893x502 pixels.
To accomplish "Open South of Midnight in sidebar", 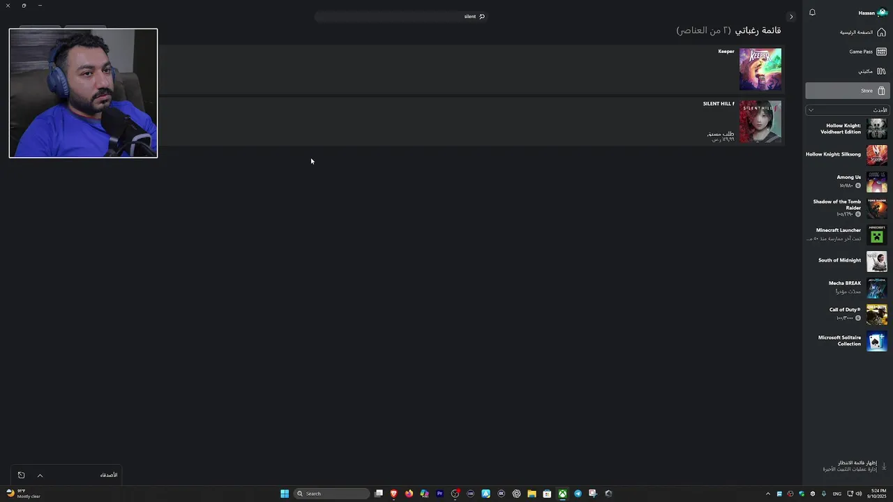I will coord(847,261).
